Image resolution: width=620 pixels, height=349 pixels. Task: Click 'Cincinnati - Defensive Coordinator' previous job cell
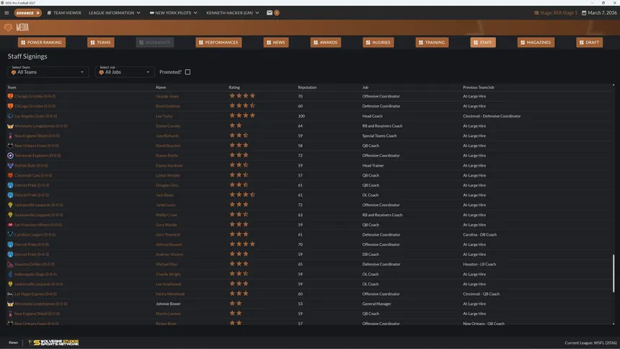(x=492, y=116)
